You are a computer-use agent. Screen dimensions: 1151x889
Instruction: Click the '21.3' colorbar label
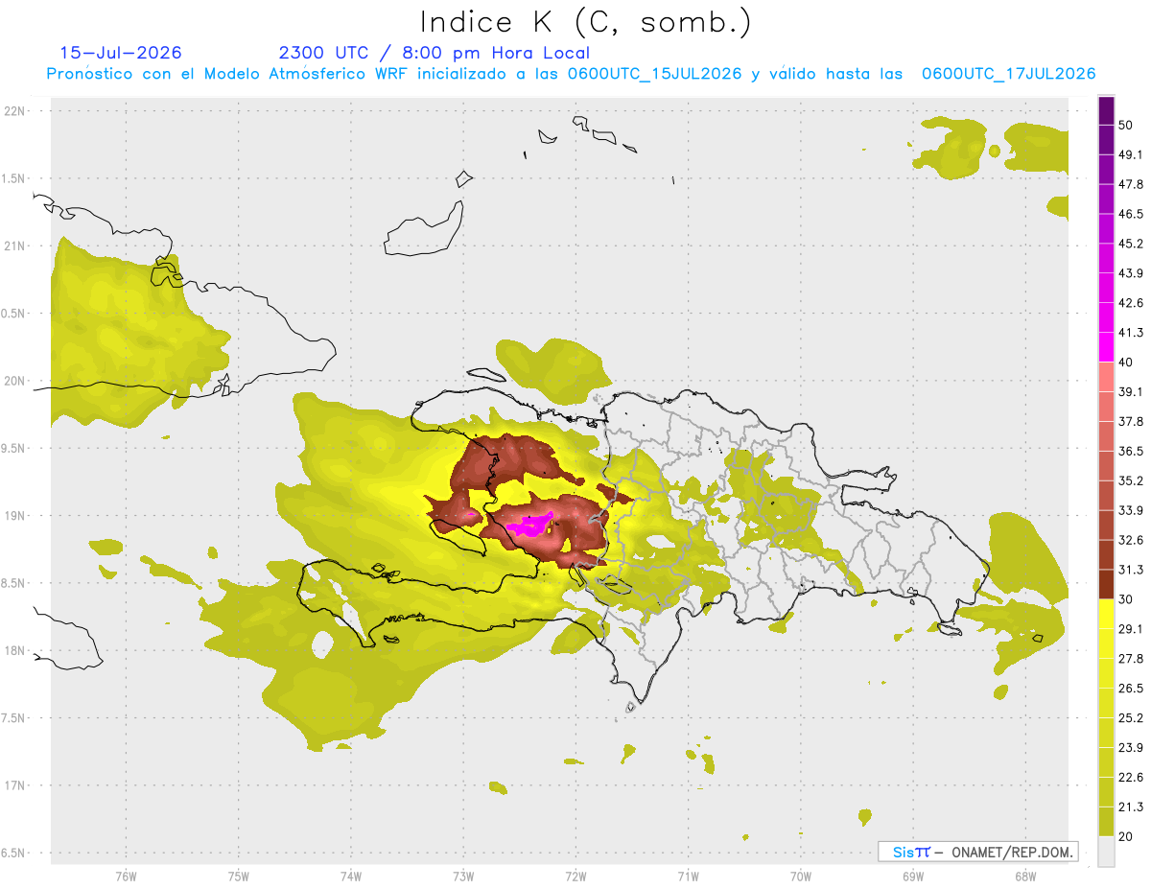(1130, 807)
